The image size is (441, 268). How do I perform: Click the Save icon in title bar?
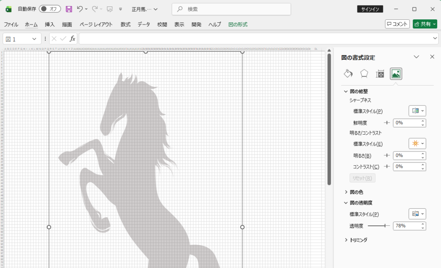pos(68,9)
